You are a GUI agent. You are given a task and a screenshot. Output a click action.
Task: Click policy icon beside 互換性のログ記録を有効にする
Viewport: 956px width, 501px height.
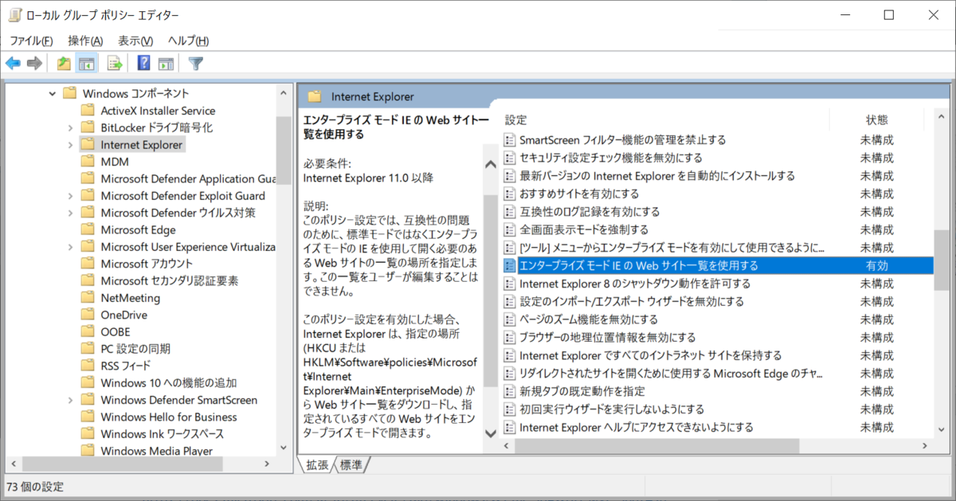(x=510, y=211)
